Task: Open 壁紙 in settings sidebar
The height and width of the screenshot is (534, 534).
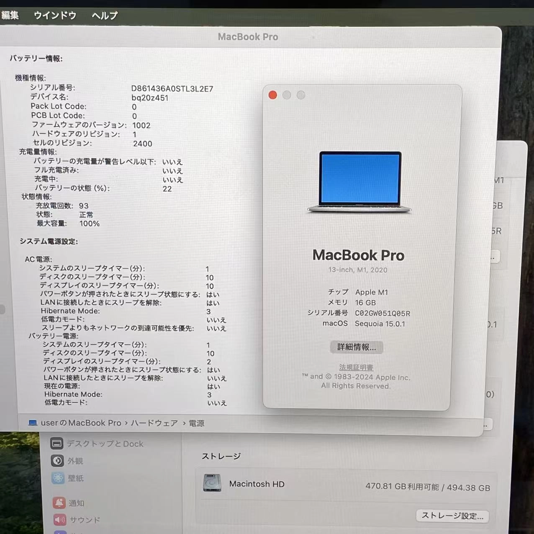Action: coord(67,478)
